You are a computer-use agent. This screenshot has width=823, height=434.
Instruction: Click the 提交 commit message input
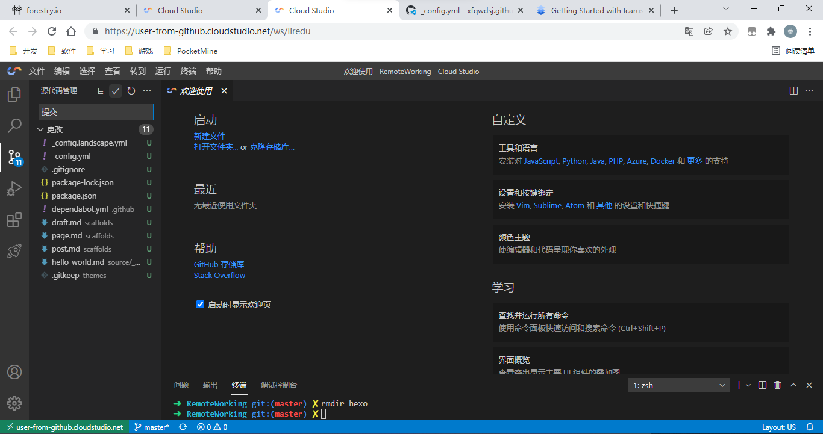96,112
